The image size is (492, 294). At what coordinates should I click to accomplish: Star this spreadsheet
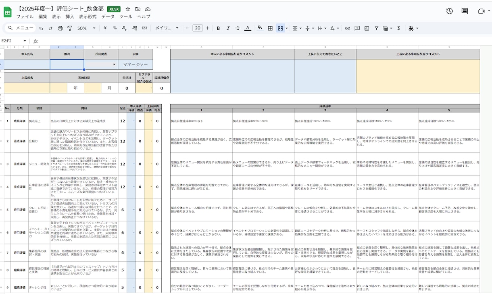pos(128,9)
